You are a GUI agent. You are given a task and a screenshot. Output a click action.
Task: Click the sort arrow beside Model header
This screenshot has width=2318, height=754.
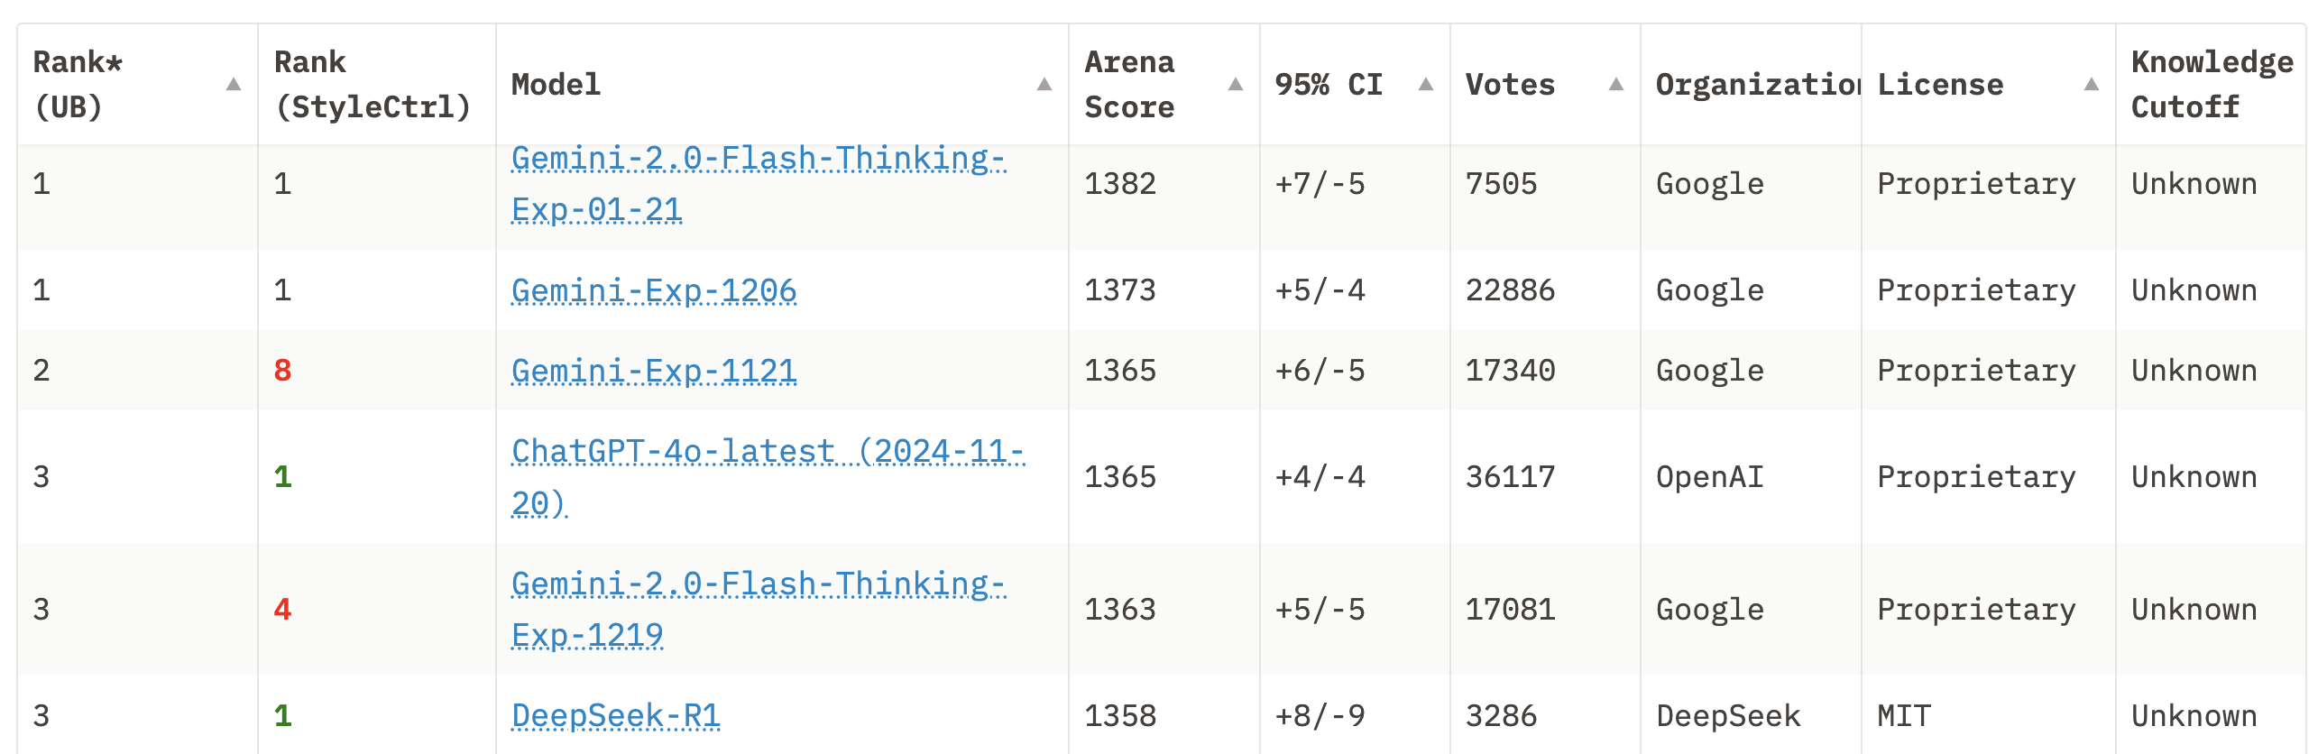click(x=1044, y=85)
